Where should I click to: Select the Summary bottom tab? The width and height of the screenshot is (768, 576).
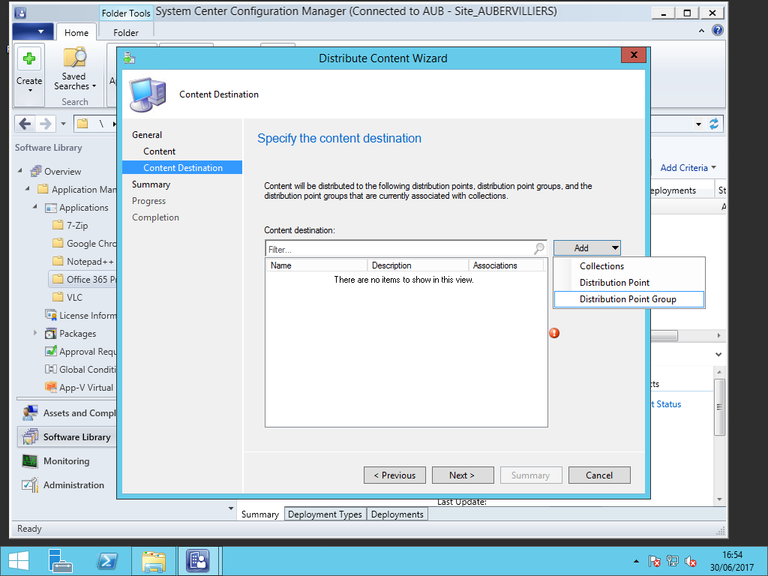tap(260, 514)
